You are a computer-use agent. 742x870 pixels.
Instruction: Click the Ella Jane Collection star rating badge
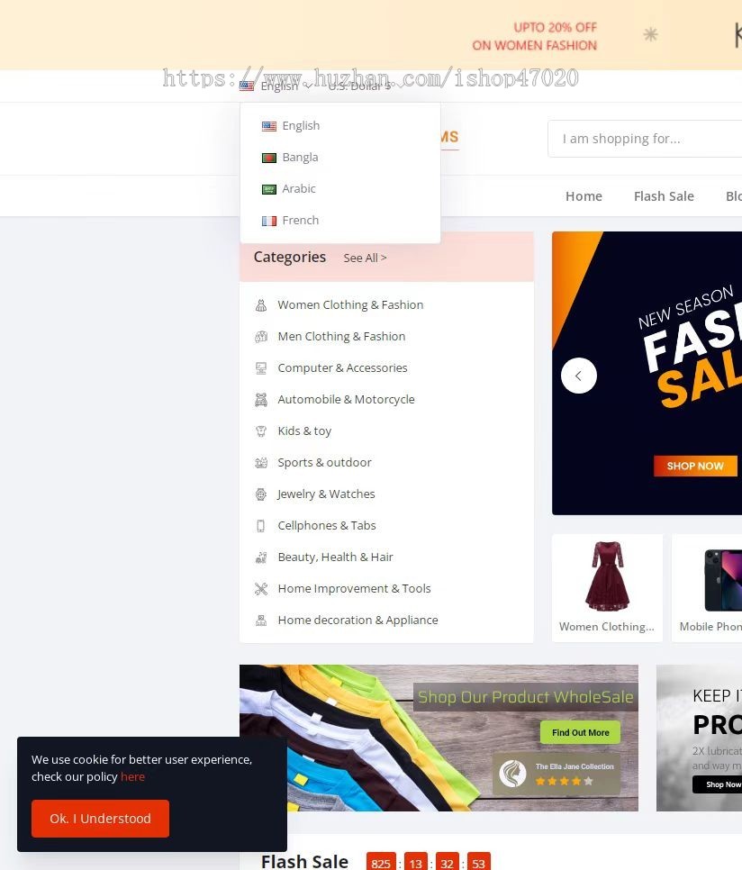556,774
